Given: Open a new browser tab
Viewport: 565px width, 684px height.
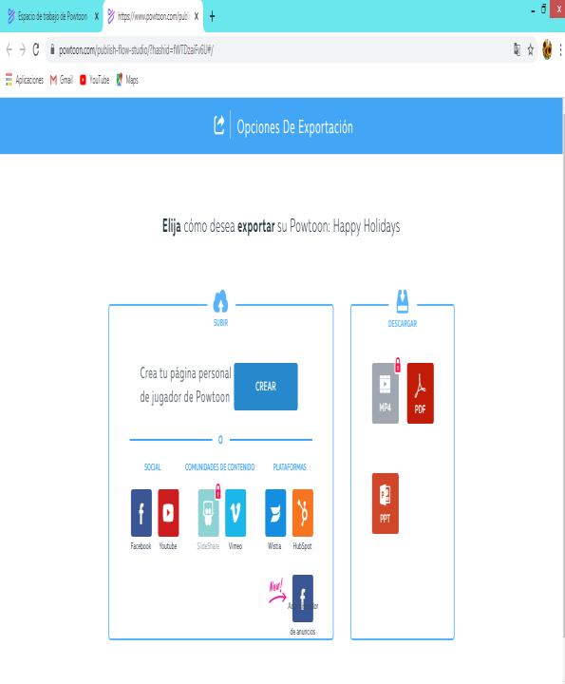Looking at the screenshot, I should click(x=213, y=16).
